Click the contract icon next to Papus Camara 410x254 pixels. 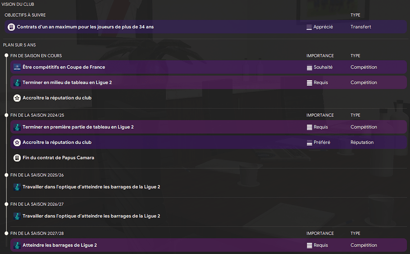[17, 158]
